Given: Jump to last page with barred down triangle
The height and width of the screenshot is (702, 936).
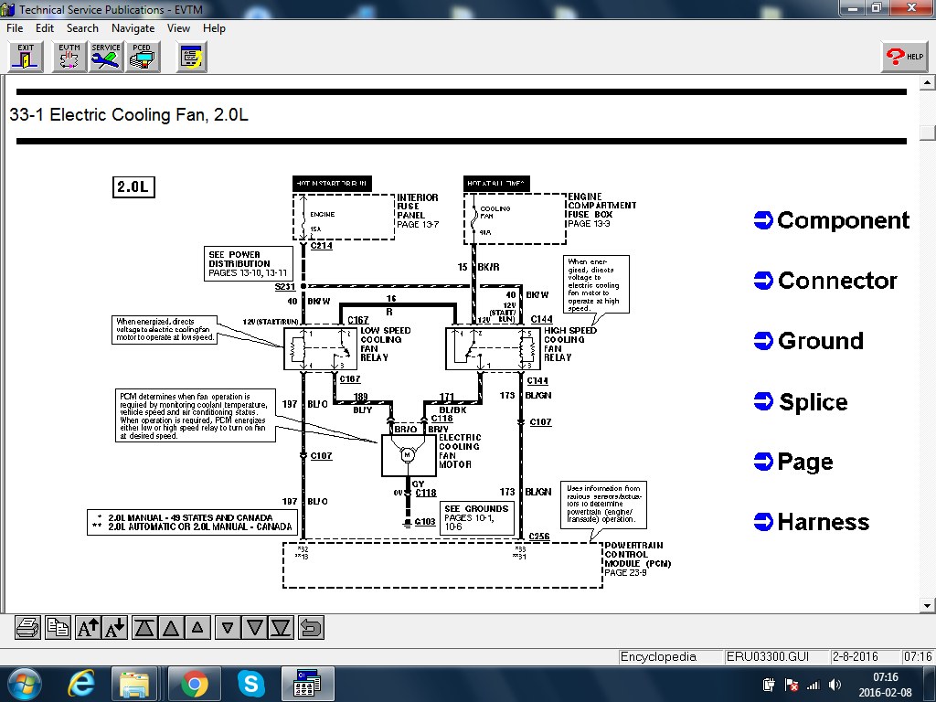Looking at the screenshot, I should (x=282, y=627).
